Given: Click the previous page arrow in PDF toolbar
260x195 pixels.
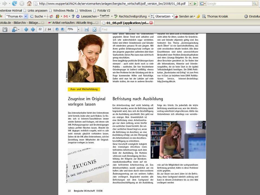Looking at the screenshot, I should pyautogui.click(x=26, y=29).
